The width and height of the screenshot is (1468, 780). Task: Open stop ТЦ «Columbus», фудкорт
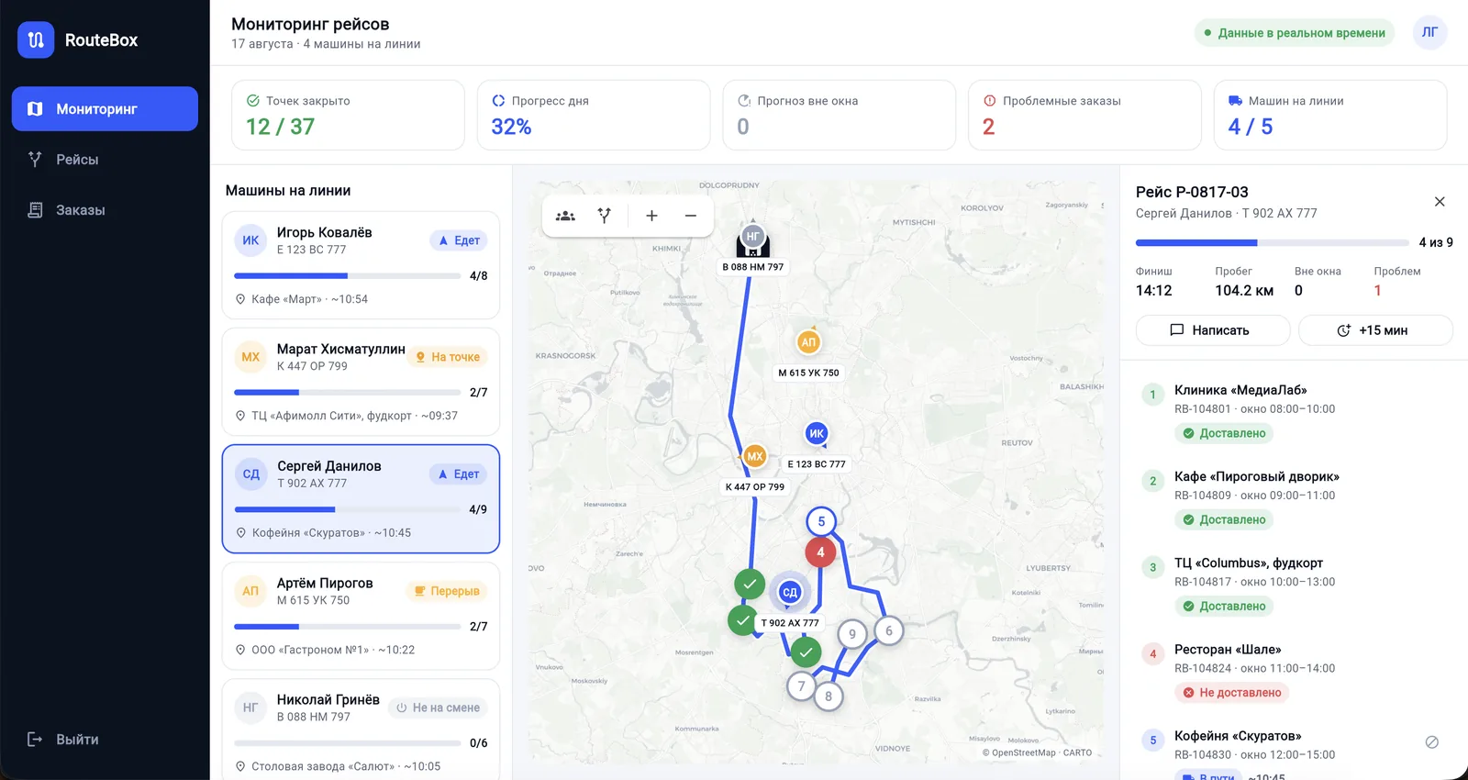pos(1294,584)
